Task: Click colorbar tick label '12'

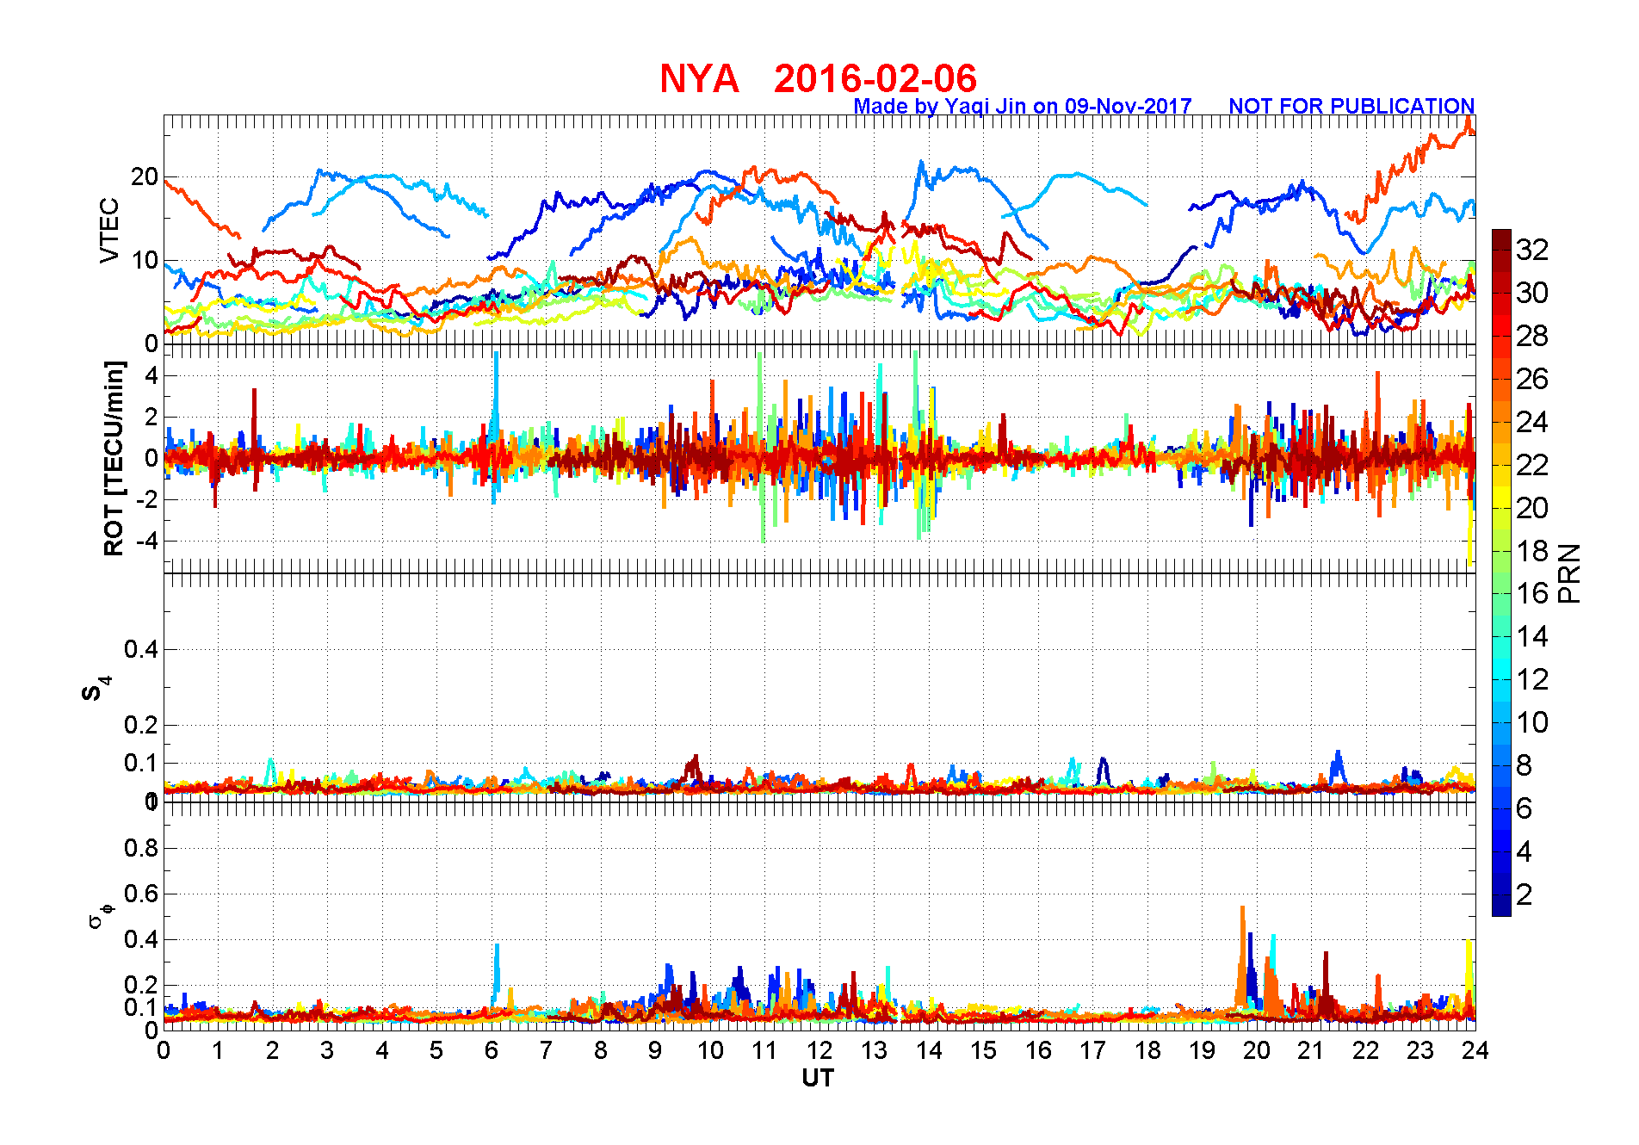Action: coord(1532,679)
